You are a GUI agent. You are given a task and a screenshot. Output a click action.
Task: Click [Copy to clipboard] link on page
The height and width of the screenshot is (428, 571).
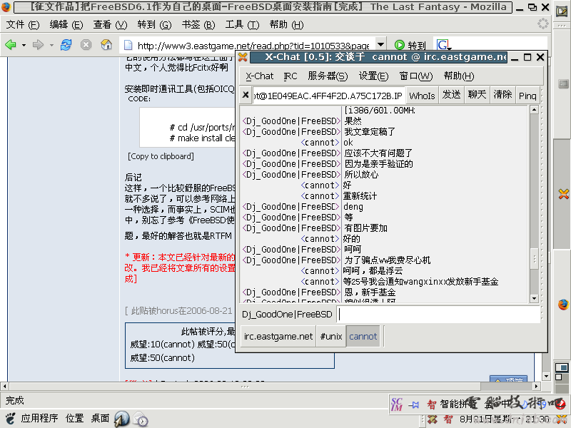(x=161, y=156)
